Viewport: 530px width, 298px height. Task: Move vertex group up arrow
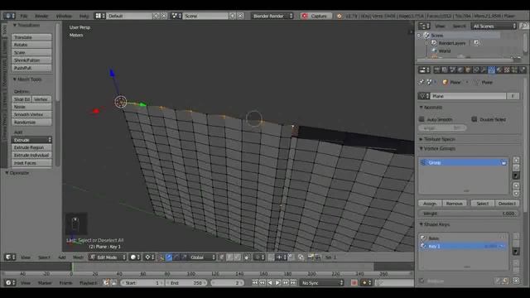516,185
